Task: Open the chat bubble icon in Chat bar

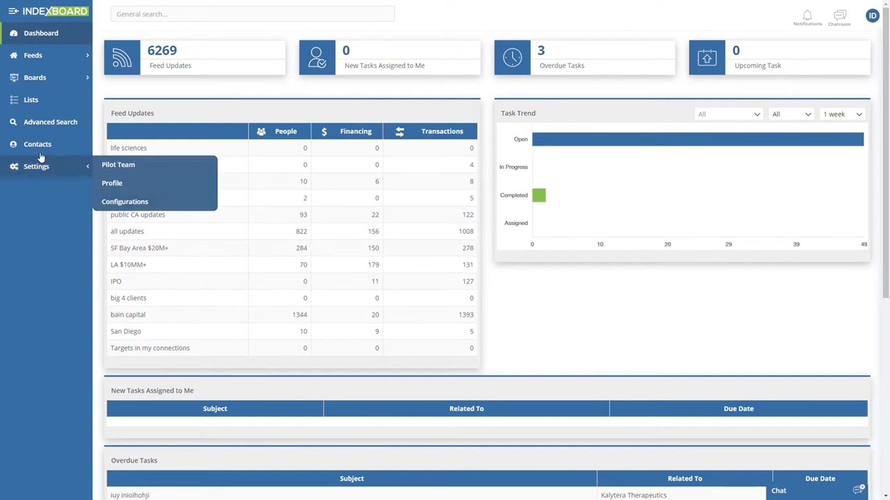Action: (858, 489)
